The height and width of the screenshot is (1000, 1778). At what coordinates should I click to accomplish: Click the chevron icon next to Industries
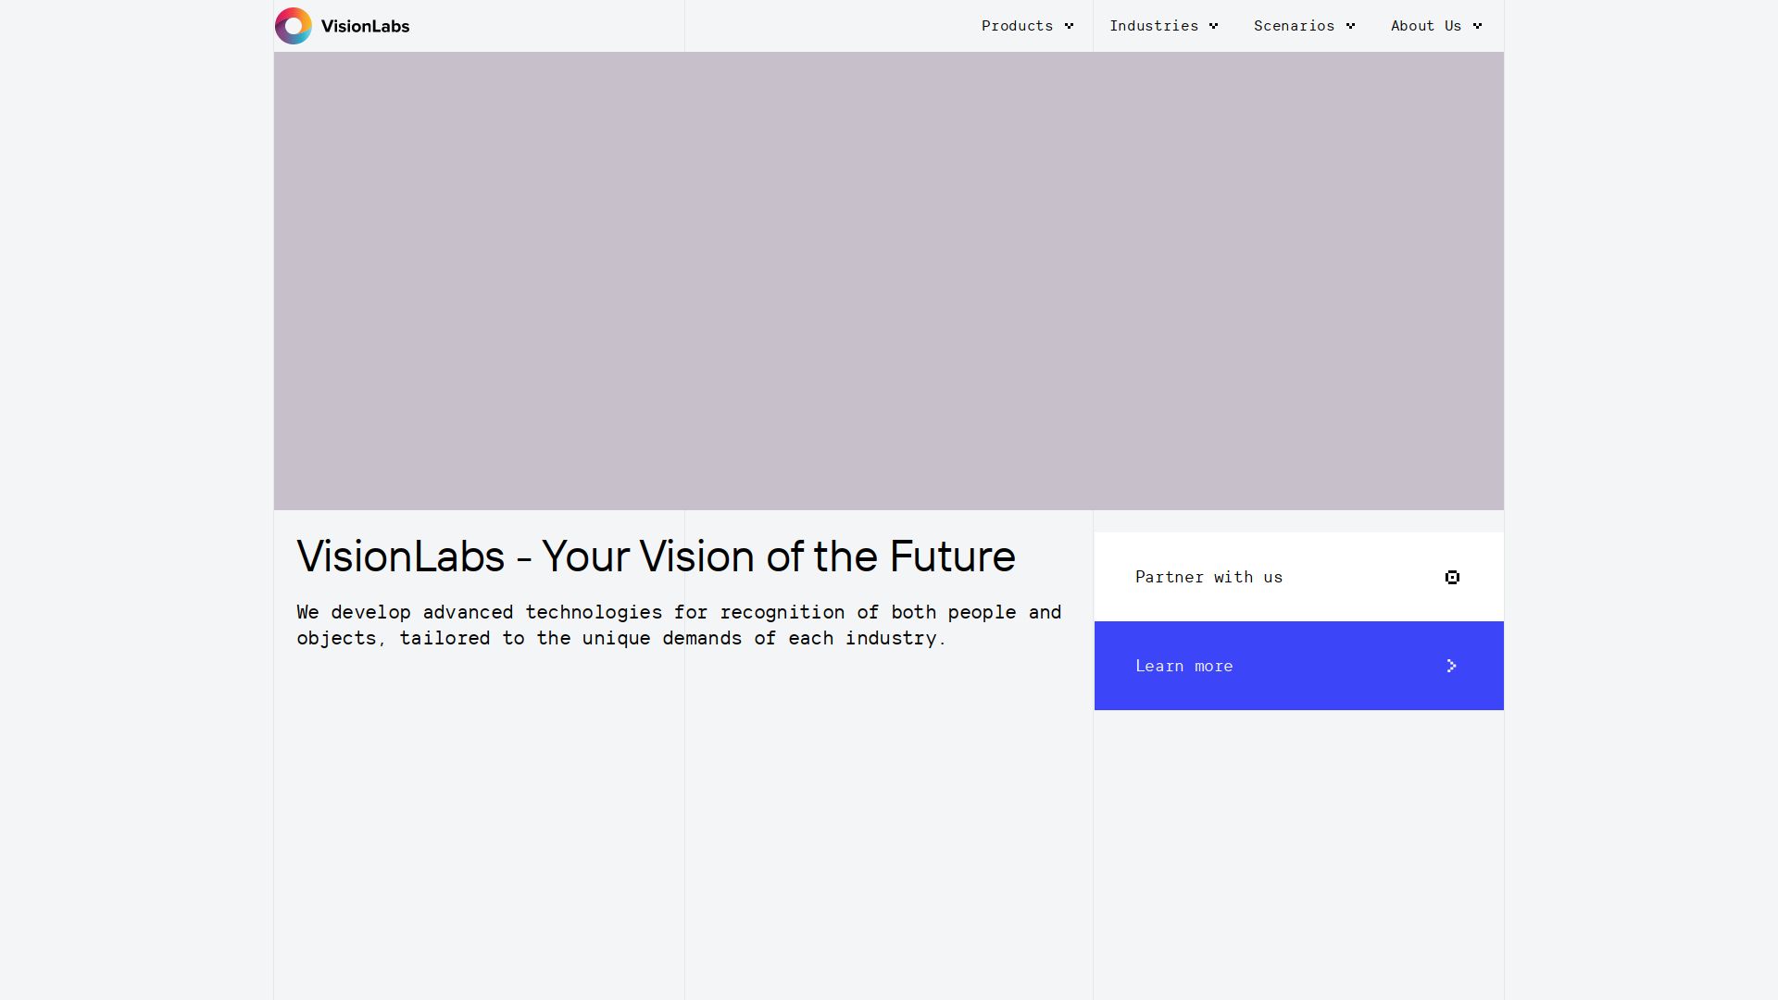click(x=1215, y=26)
